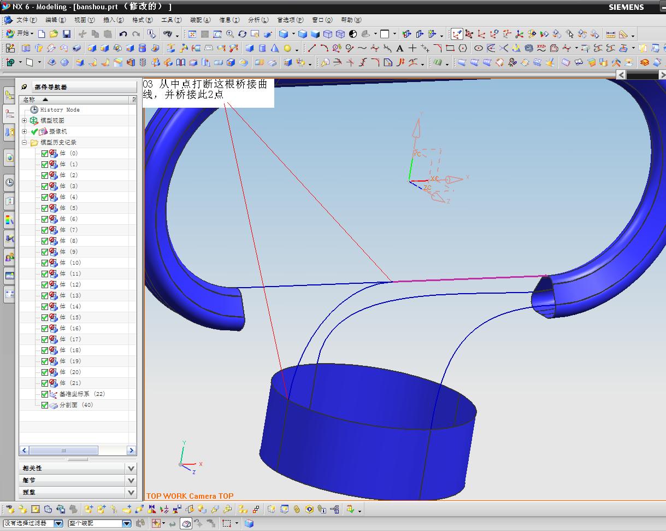Screen dimensions: 666x531
Task: Select the Ellipse curve tool
Action: pos(478,48)
